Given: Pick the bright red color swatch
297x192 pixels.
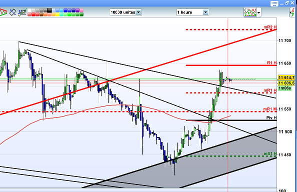Looking at the screenshot, I should point(34,14).
